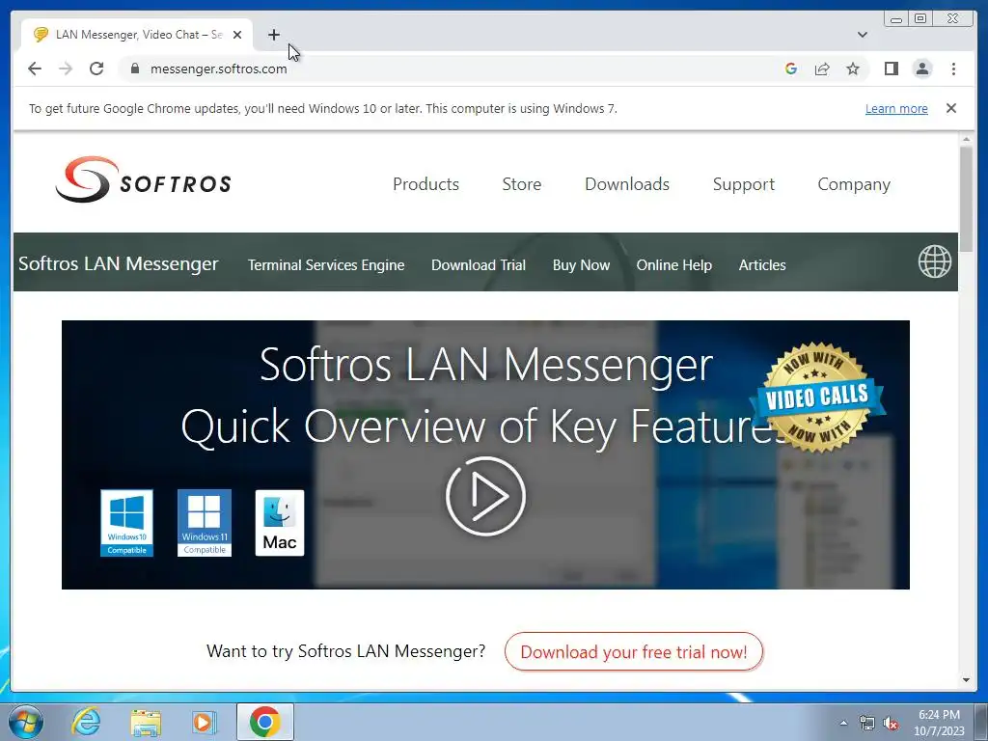
Task: Open the Store menu
Action: [x=522, y=184]
